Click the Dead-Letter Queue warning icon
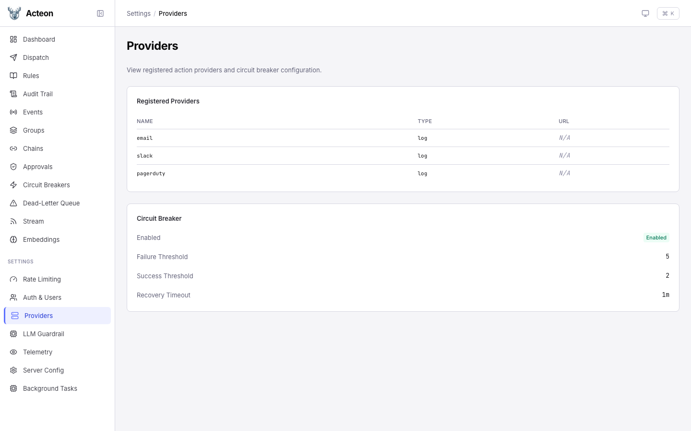691x431 pixels. (13, 203)
